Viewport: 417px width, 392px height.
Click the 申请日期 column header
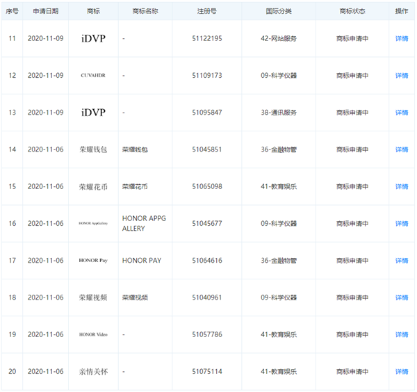pyautogui.click(x=46, y=12)
